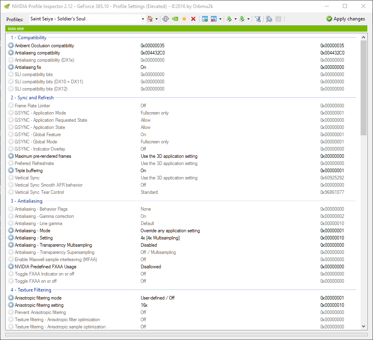The height and width of the screenshot is (340, 373).
Task: Click the refresh profile icon
Action: coord(165,19)
